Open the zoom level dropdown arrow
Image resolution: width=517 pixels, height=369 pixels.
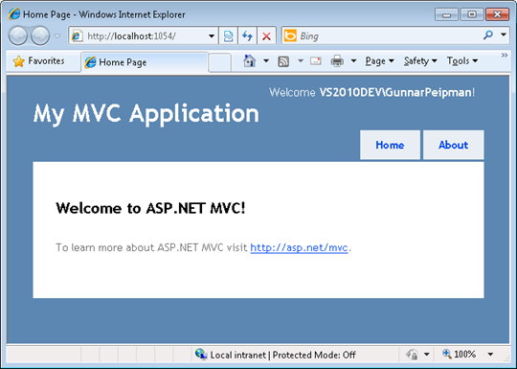490,355
